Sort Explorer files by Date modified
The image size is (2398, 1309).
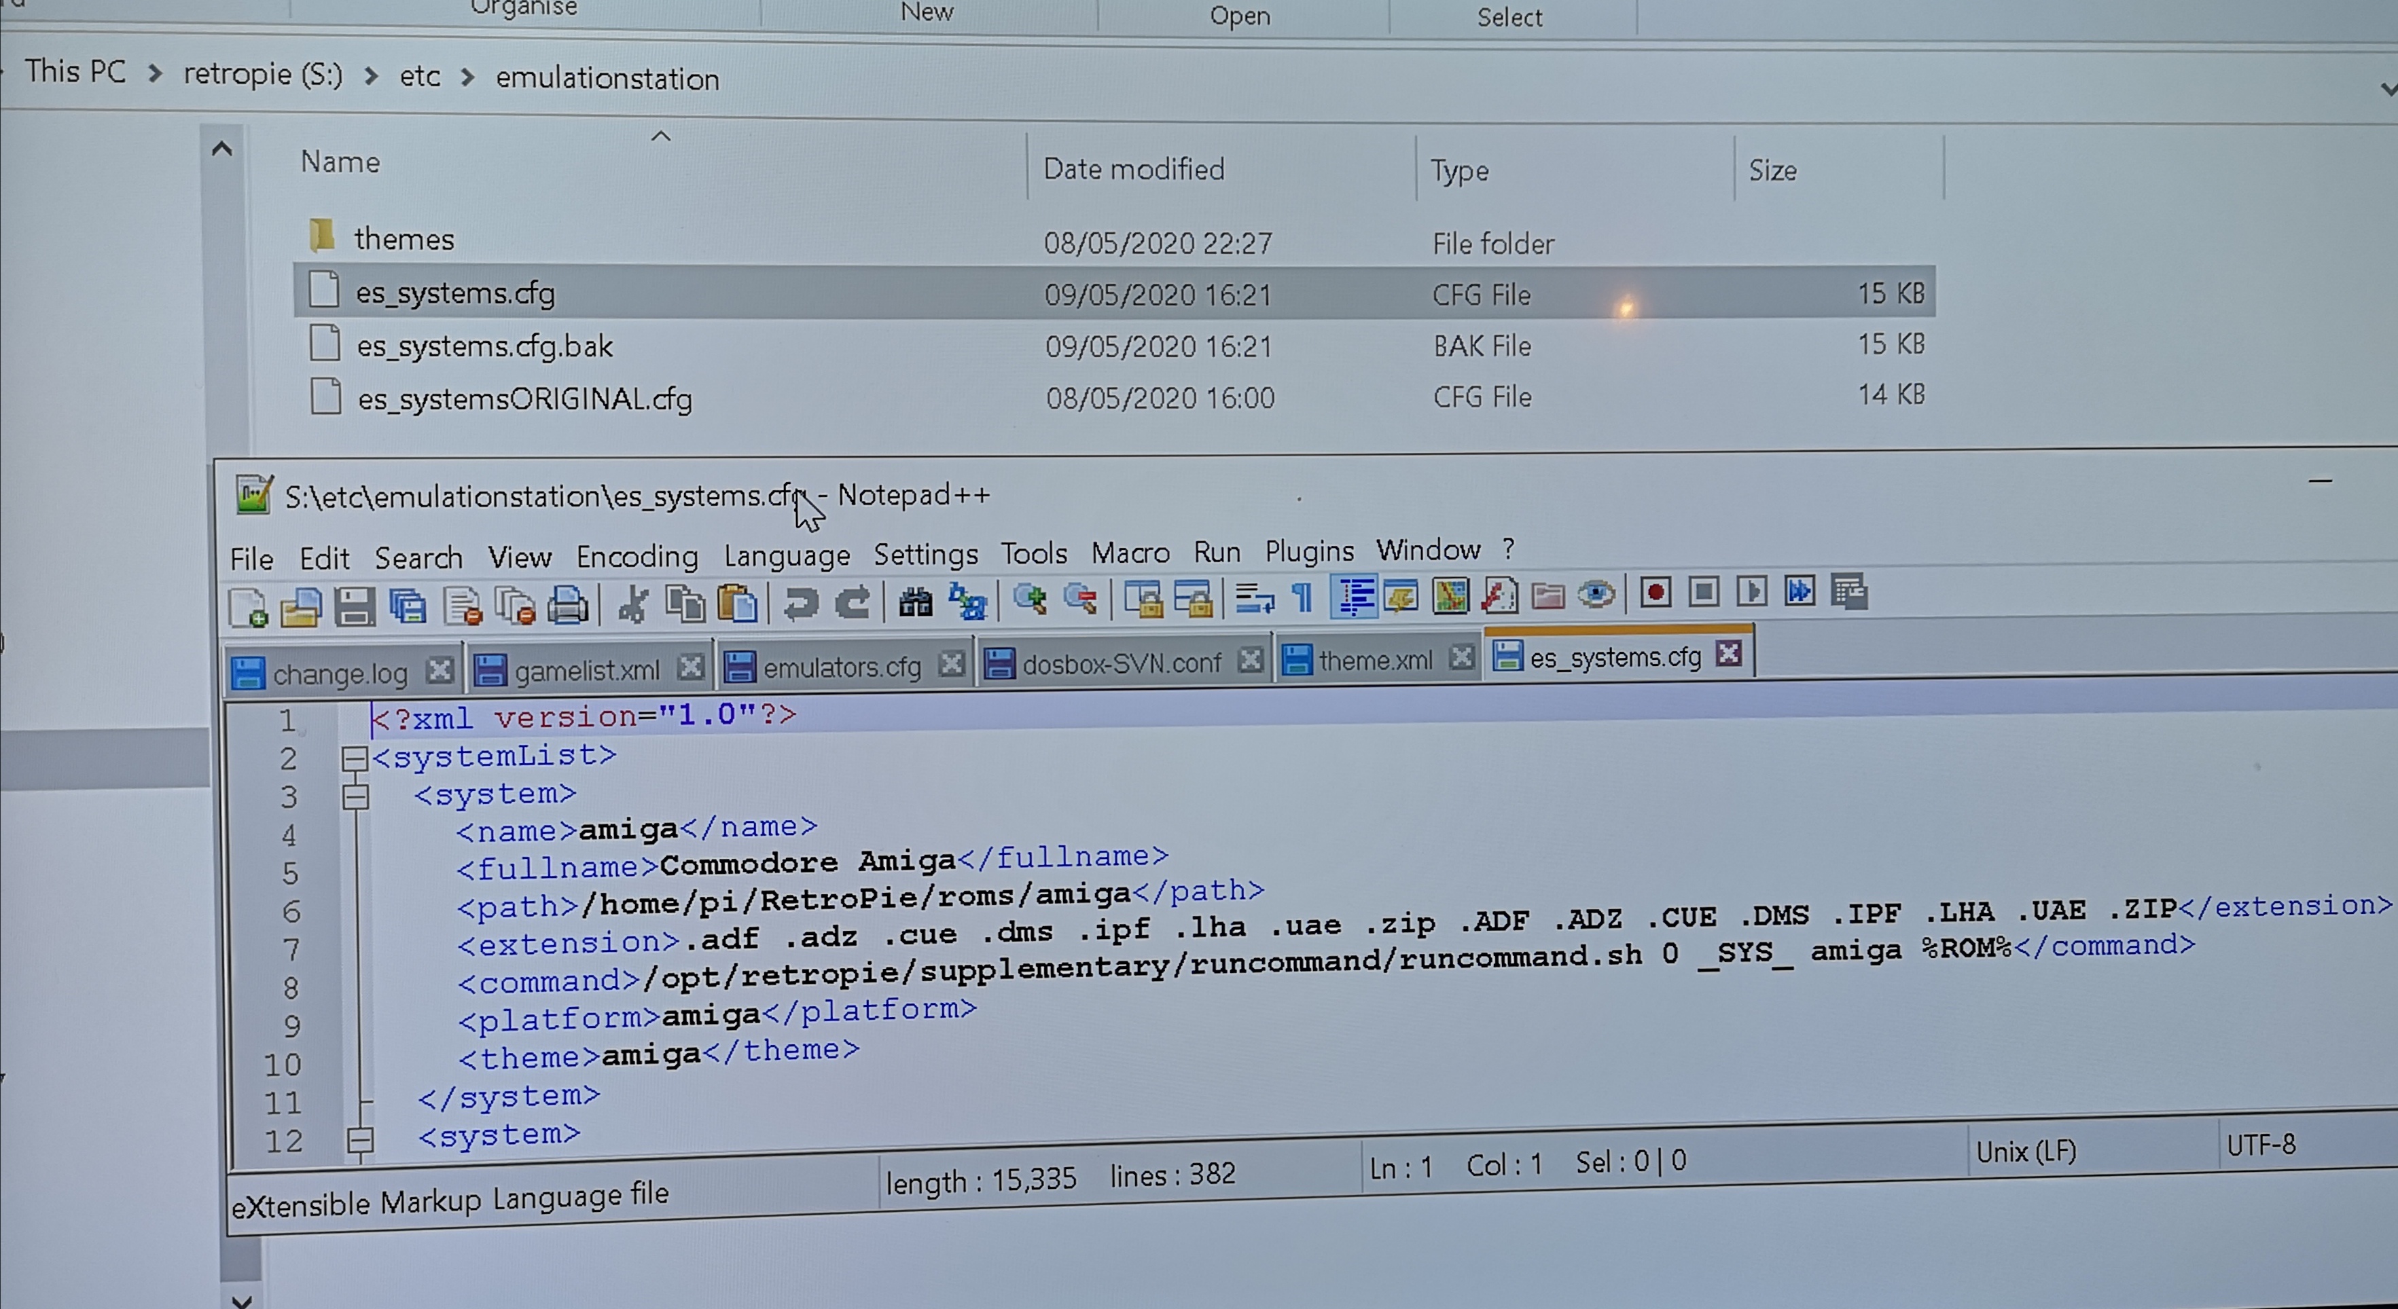pos(1133,169)
